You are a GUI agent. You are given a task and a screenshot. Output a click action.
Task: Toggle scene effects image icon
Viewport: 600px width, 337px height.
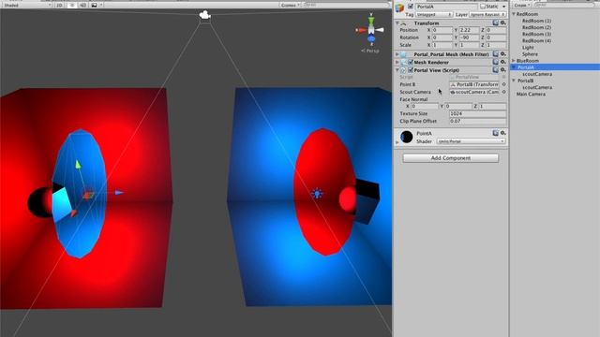(x=94, y=6)
